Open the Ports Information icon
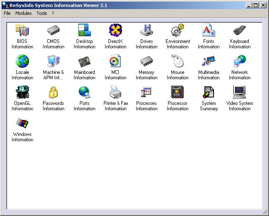The image size is (269, 216). click(84, 92)
